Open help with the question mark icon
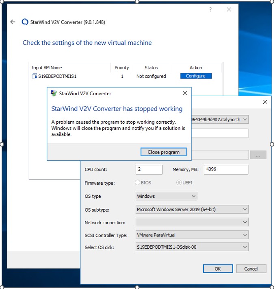This screenshot has height=289, width=275. 210,9
